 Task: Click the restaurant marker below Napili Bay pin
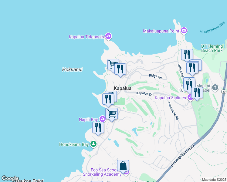pos(98,129)
